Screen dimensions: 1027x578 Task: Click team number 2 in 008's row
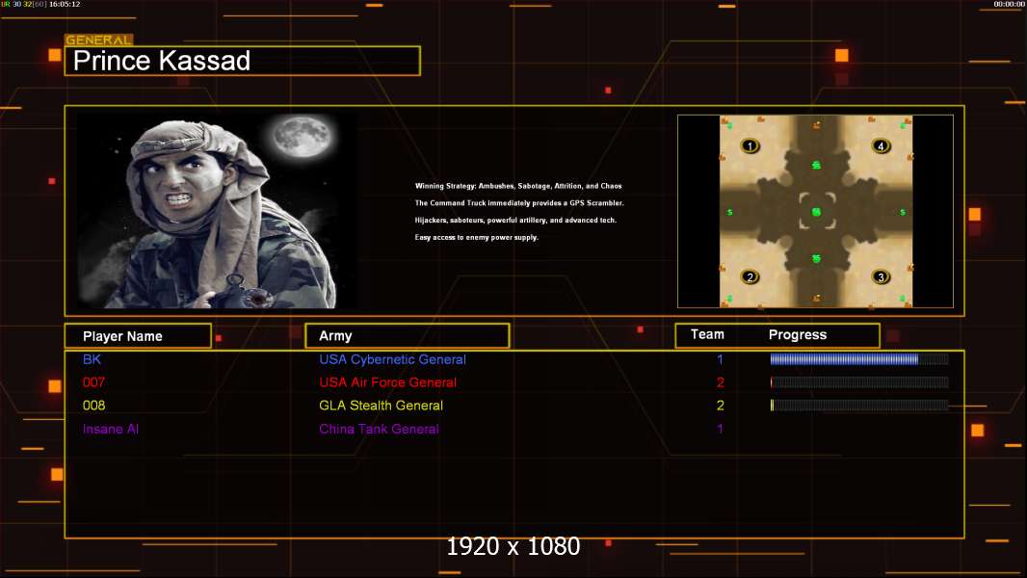(x=721, y=406)
